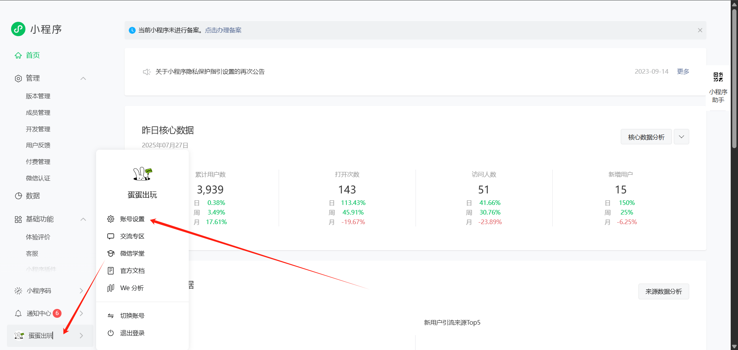This screenshot has width=738, height=350.
Task: Click the 切换账号 swap icon
Action: click(111, 315)
